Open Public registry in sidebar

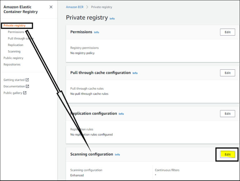(13, 58)
